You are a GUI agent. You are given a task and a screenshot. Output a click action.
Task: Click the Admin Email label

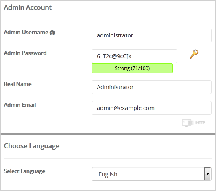[20, 105]
